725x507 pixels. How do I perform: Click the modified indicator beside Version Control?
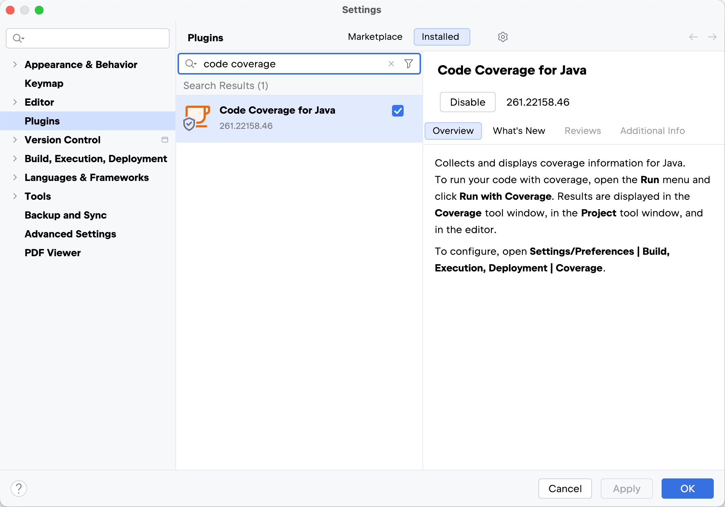165,140
